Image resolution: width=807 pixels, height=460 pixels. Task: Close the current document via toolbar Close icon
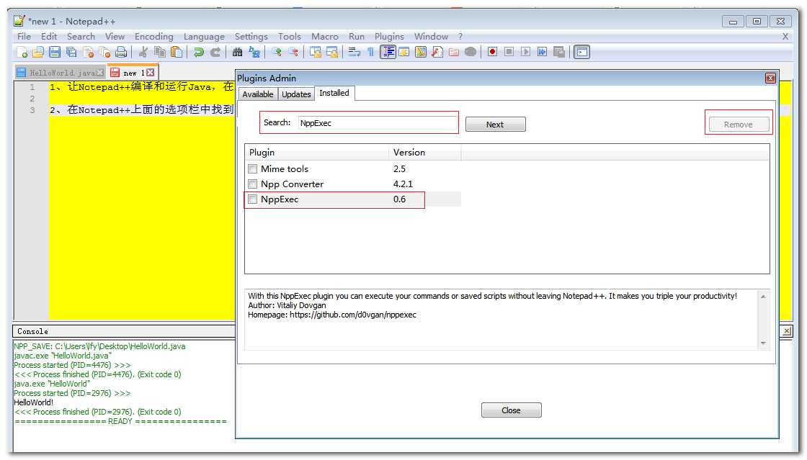click(x=88, y=52)
